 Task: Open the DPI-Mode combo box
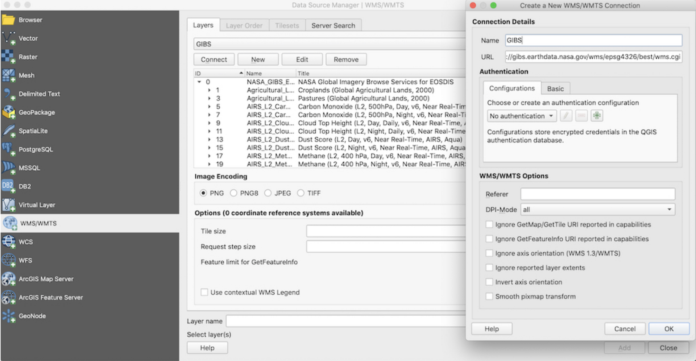click(x=597, y=209)
